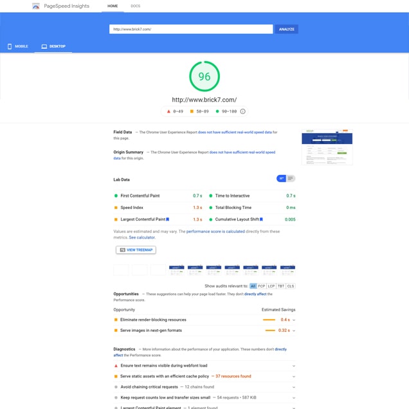
Task: Click the http://www.brick7.com/ heading under score
Action: pos(204,100)
